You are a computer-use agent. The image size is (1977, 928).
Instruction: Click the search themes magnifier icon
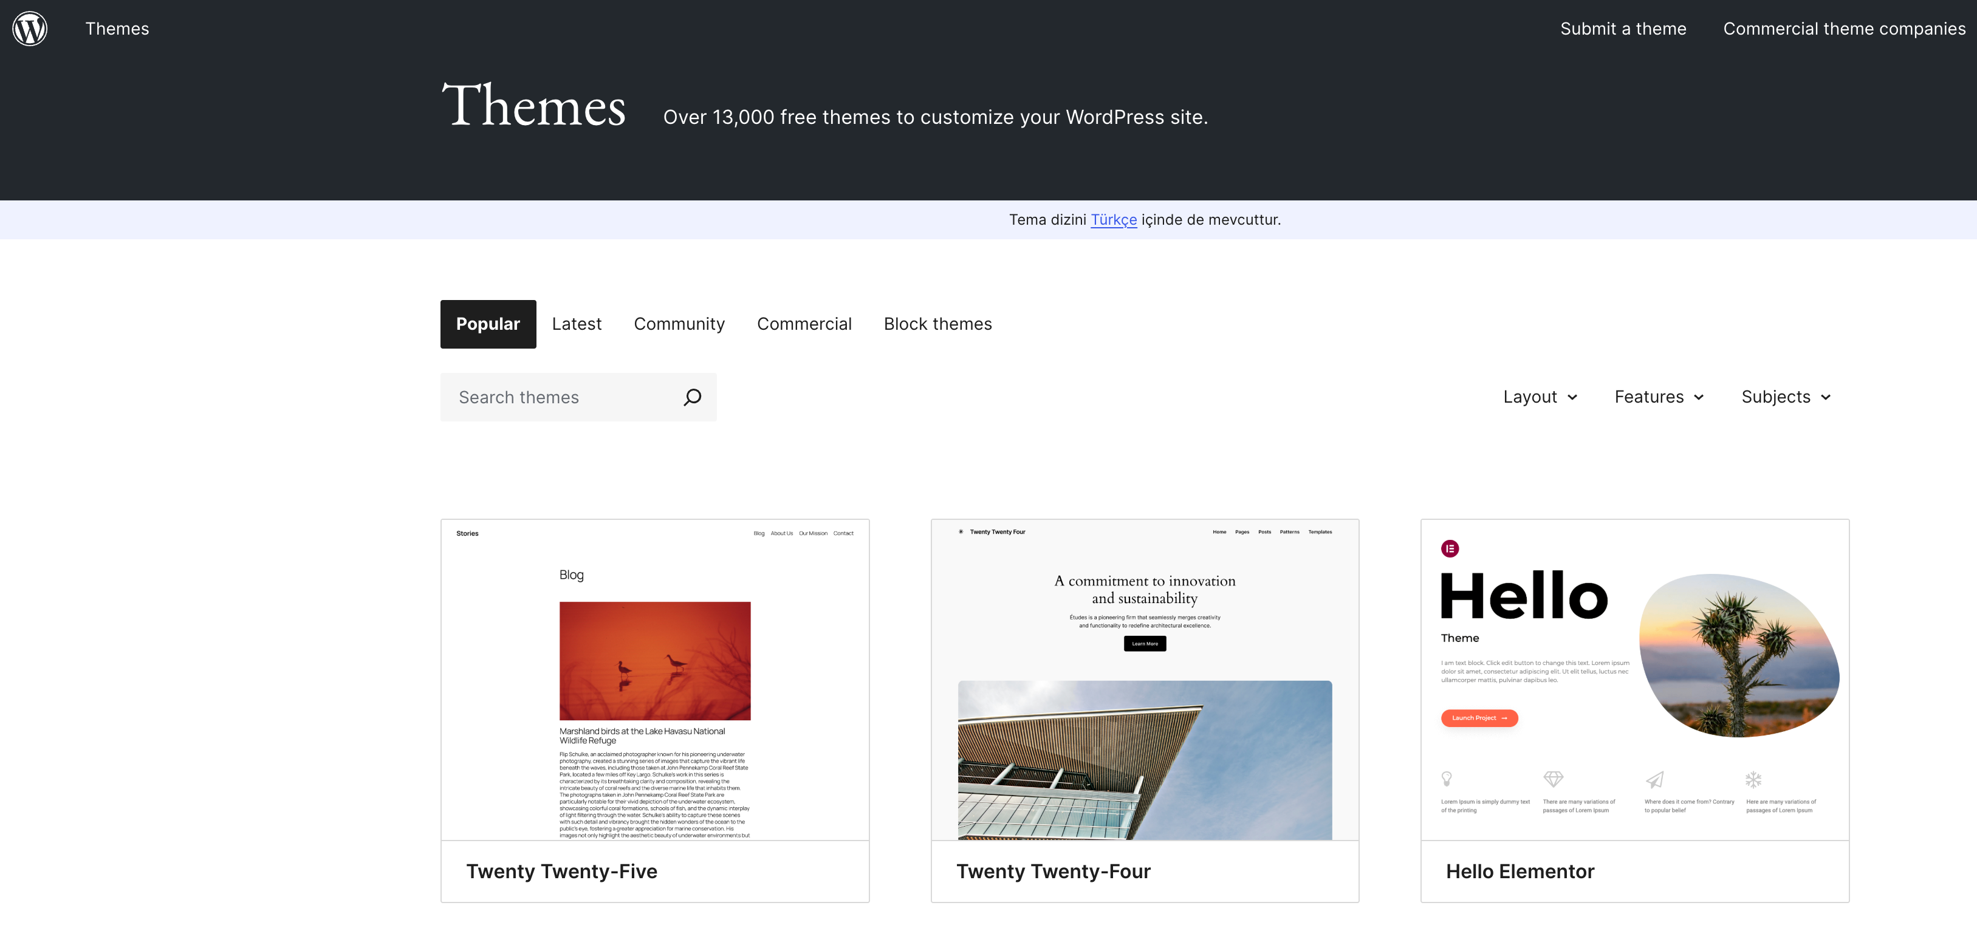(x=692, y=397)
